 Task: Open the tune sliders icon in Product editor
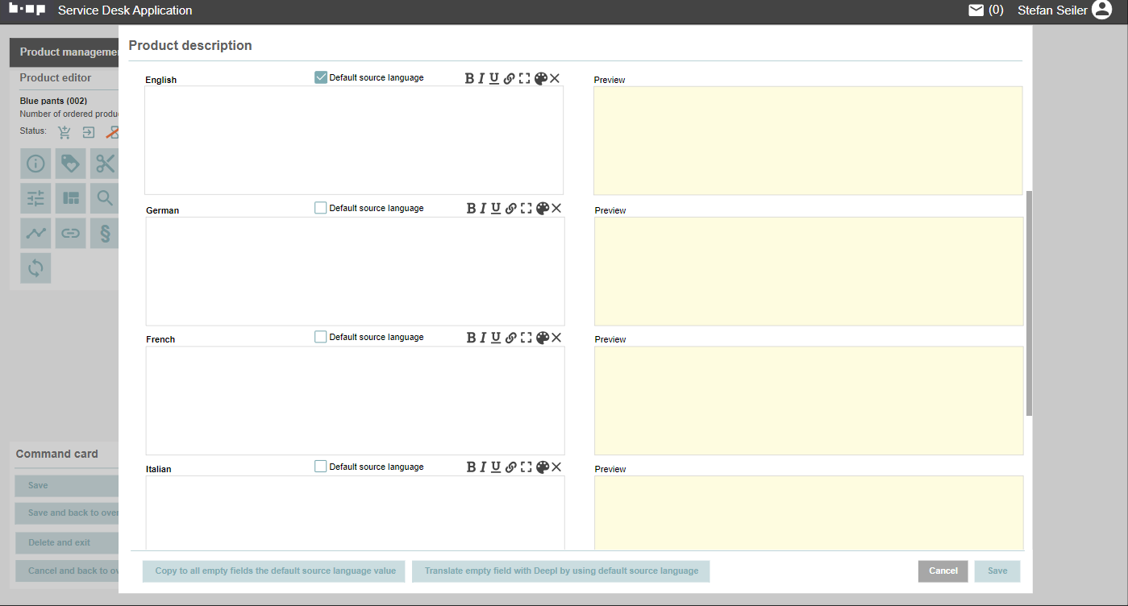pos(35,198)
